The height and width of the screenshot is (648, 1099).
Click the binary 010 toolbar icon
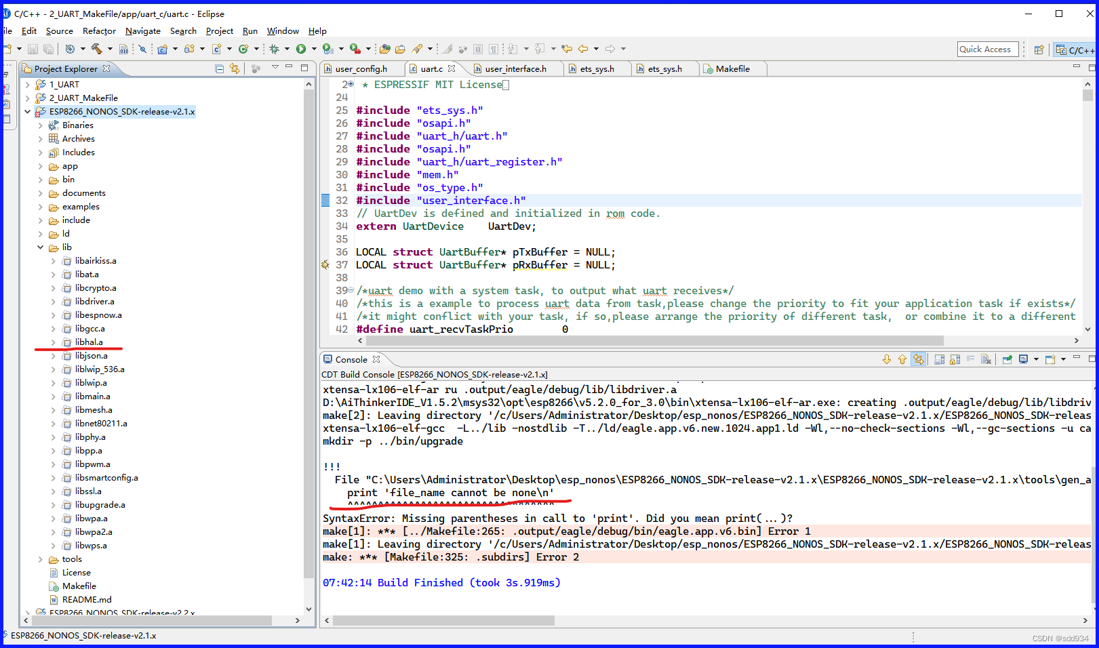click(123, 49)
